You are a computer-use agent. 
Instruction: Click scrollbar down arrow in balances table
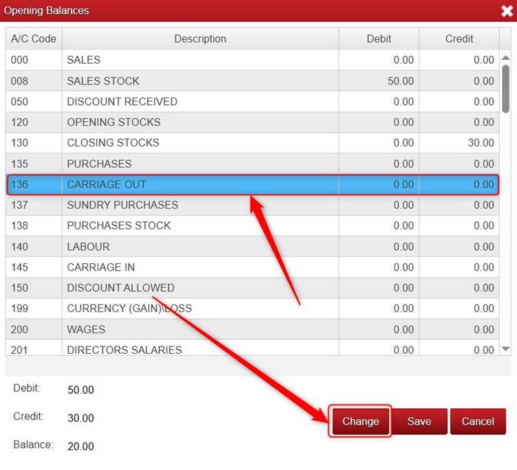tap(505, 348)
